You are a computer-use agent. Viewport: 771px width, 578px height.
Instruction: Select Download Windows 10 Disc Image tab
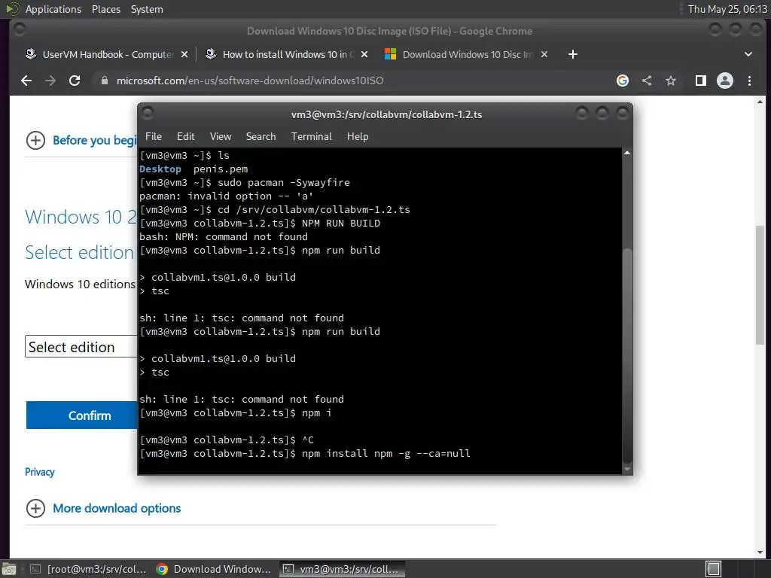tap(465, 54)
